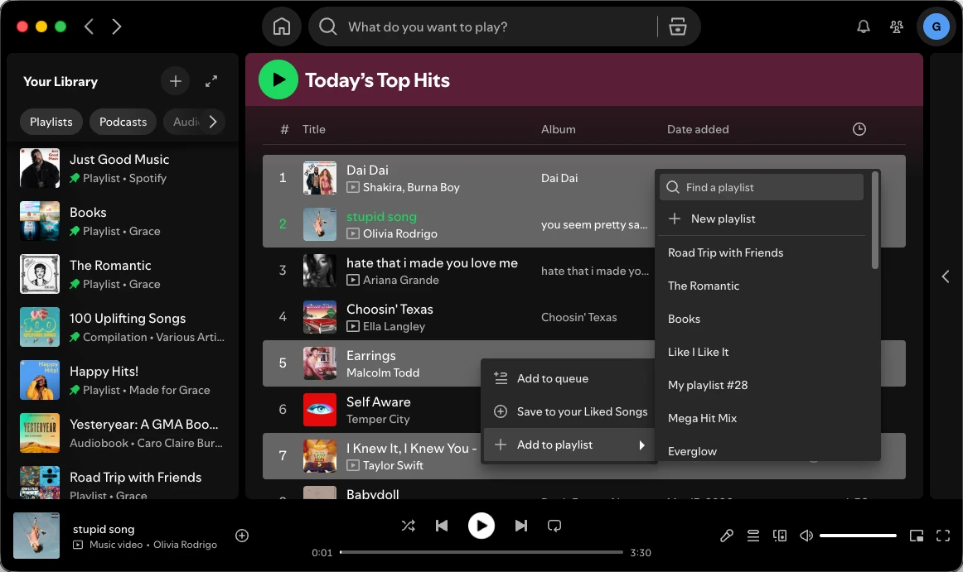Skip to the next track
This screenshot has width=963, height=572.
tap(520, 526)
